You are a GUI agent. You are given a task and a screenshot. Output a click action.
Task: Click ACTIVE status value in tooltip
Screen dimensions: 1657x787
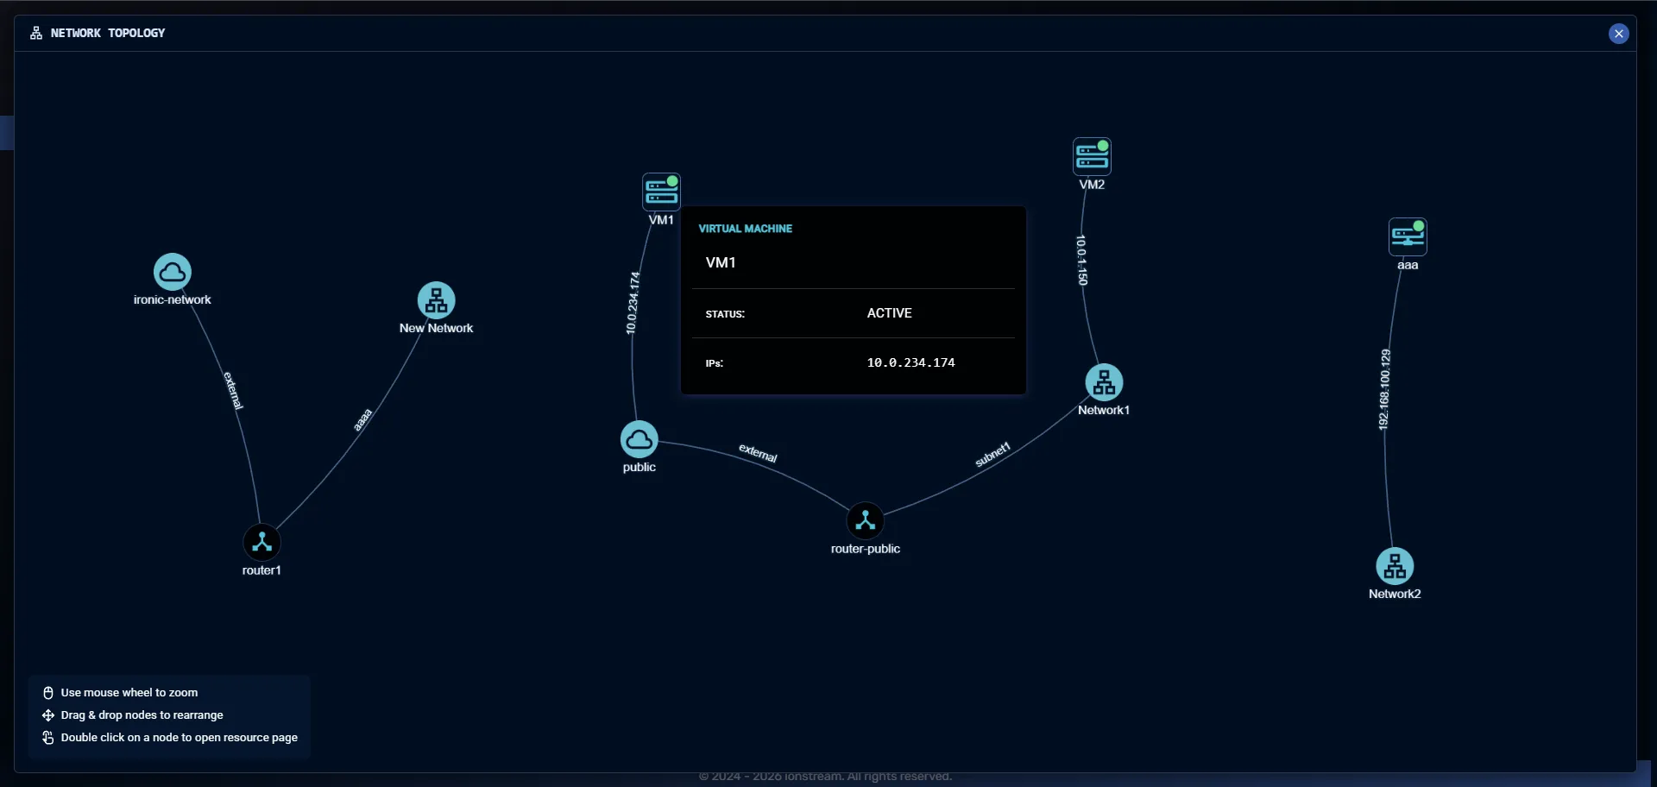click(889, 313)
